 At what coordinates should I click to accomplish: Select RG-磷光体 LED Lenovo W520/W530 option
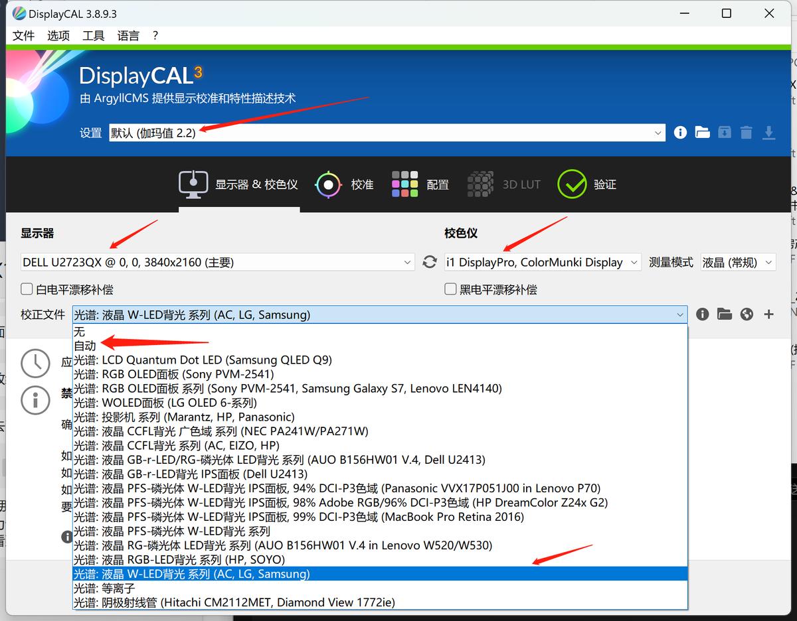pos(380,545)
